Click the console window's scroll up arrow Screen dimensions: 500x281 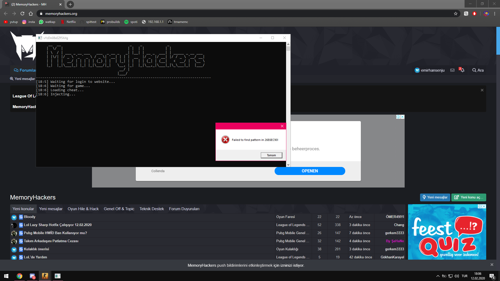(288, 44)
